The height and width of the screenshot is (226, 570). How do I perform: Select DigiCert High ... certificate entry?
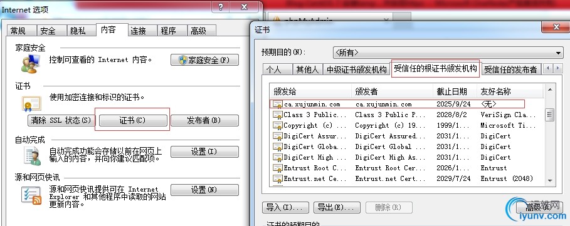tap(315, 157)
